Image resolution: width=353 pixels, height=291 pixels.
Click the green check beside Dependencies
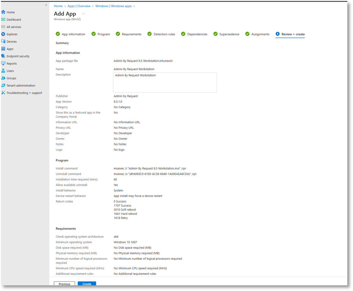[x=183, y=34]
